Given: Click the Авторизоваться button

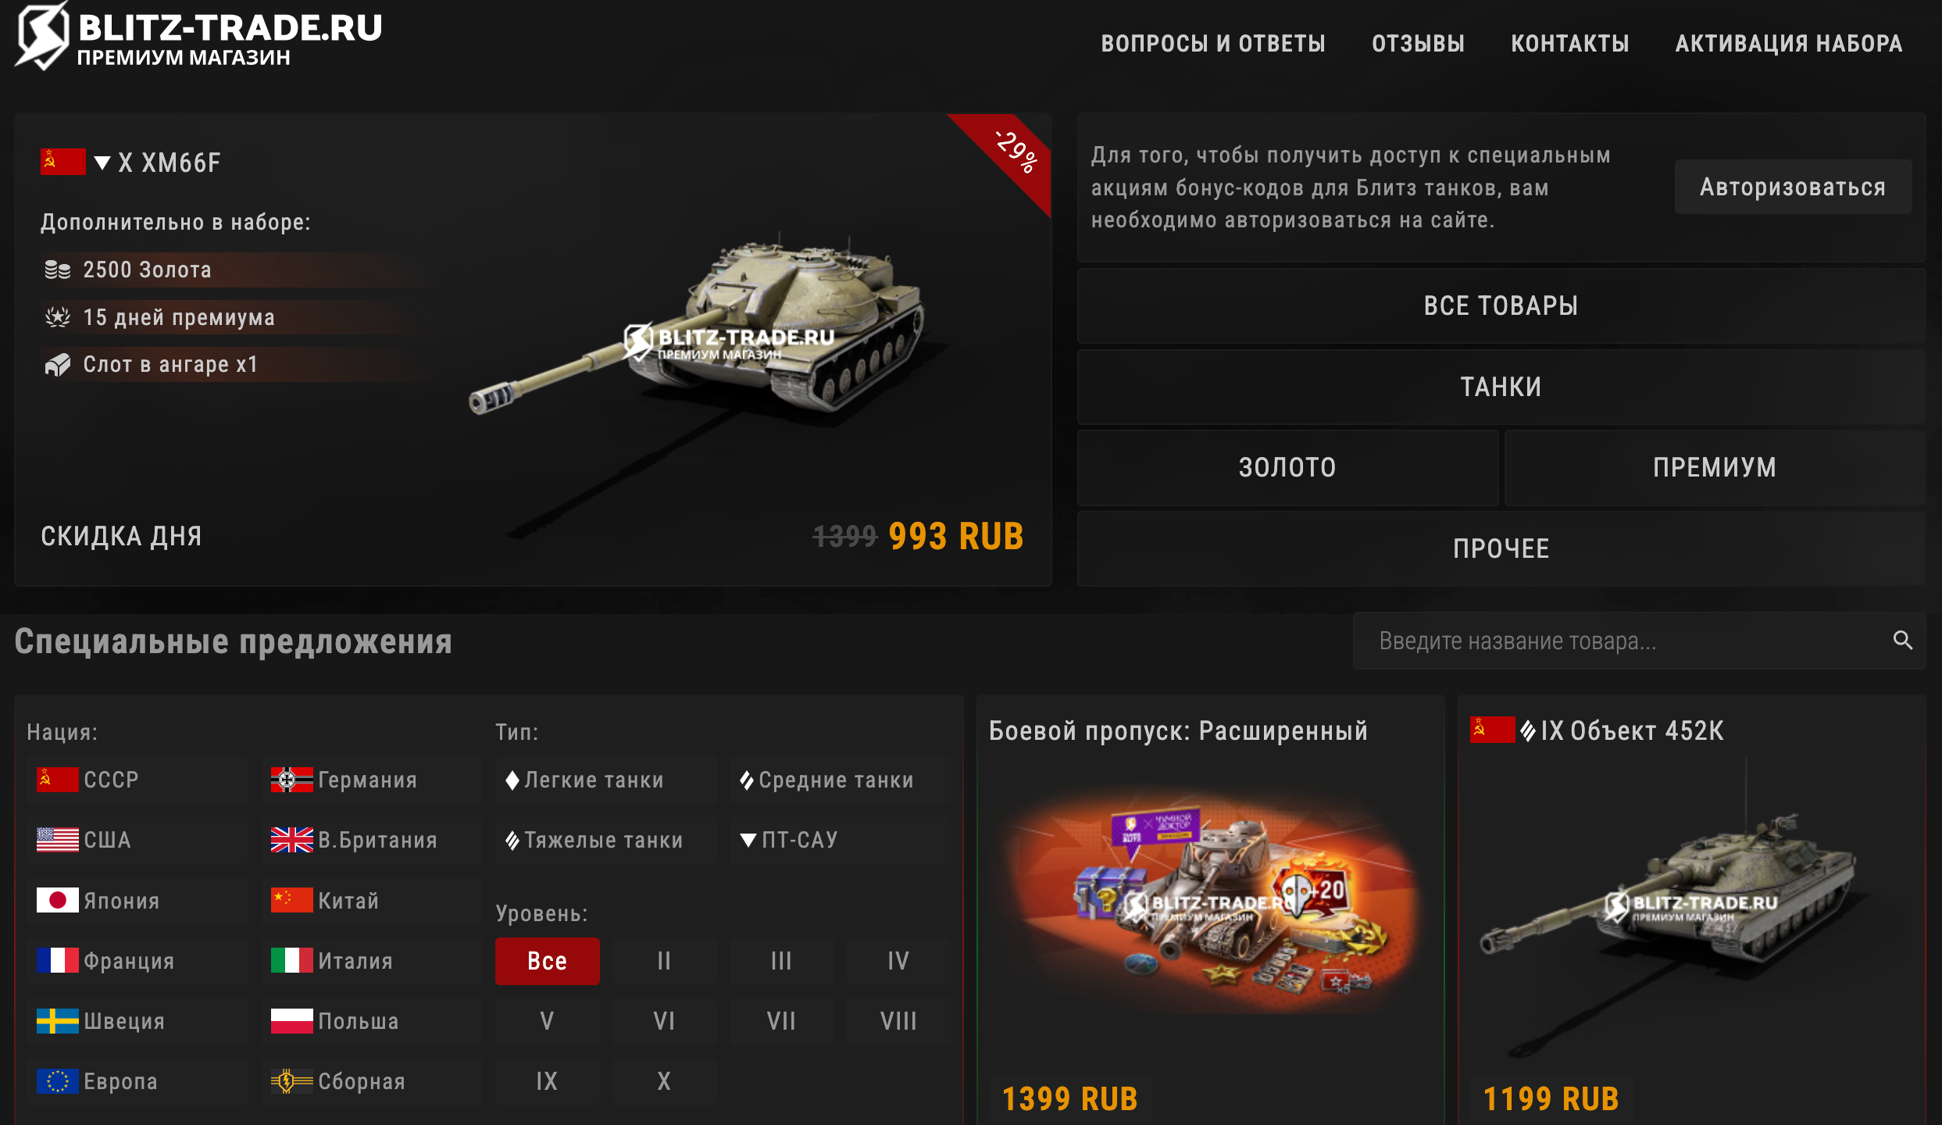Looking at the screenshot, I should [x=1793, y=187].
